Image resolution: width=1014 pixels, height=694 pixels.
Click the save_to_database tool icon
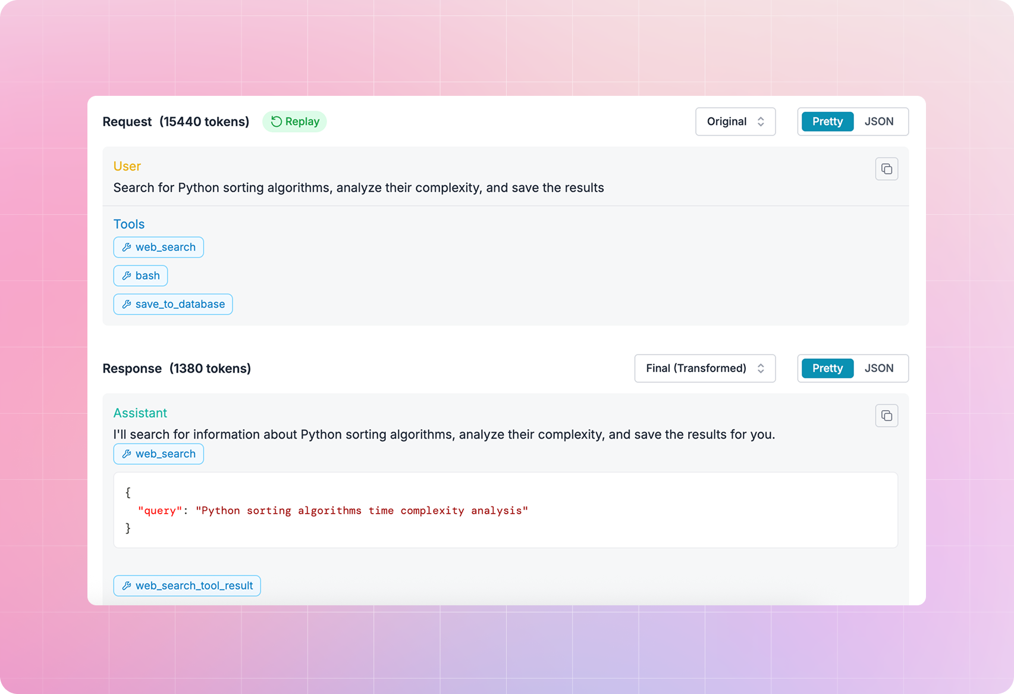click(126, 304)
